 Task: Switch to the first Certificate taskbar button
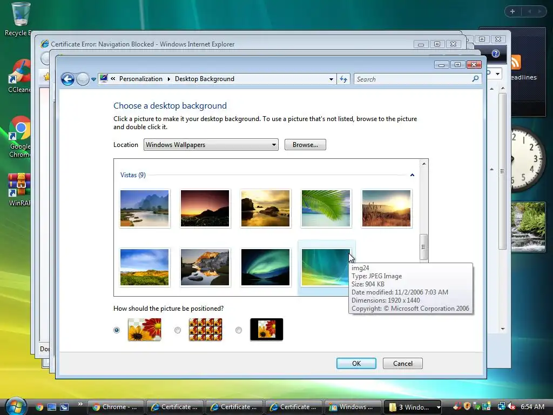click(x=175, y=407)
